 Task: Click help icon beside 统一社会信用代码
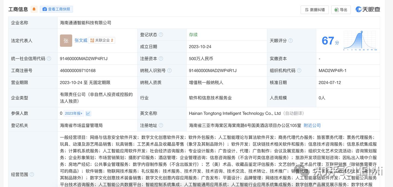49,59
